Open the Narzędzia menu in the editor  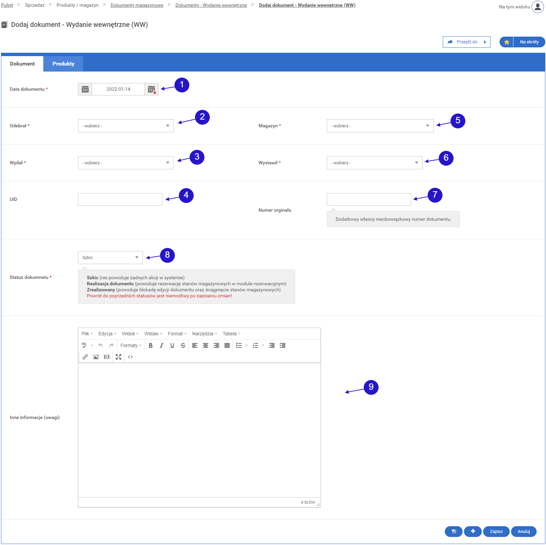(204, 334)
